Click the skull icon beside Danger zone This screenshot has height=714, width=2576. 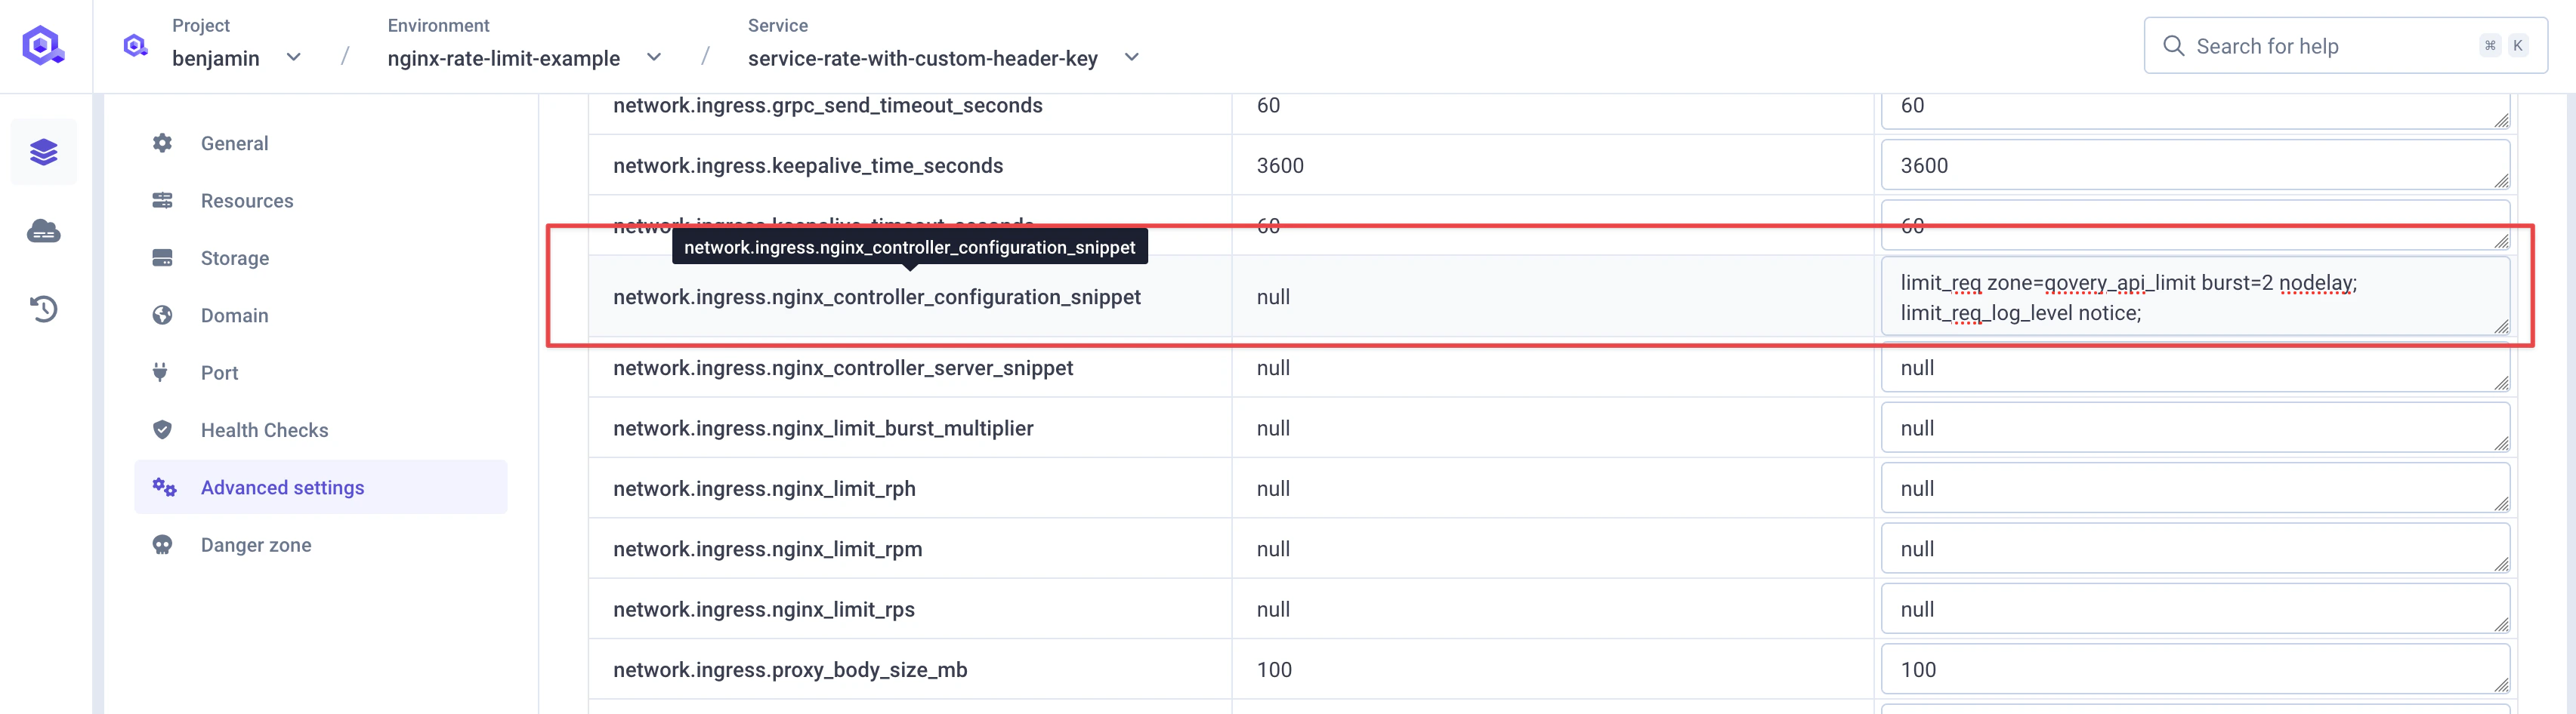(163, 544)
